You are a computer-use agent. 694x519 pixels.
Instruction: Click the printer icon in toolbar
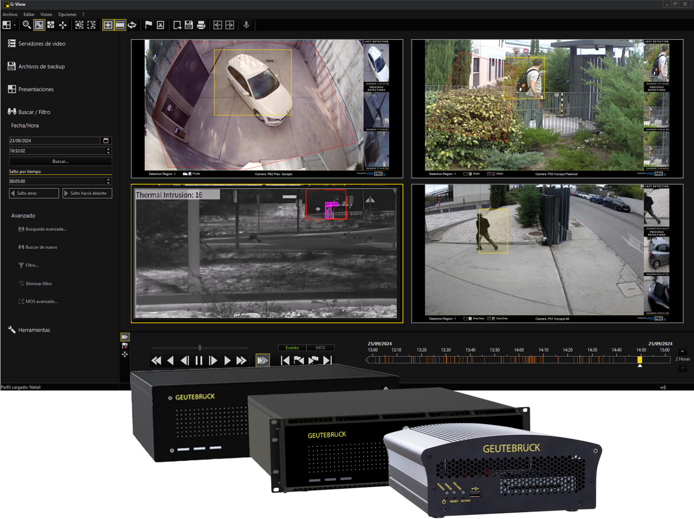point(201,25)
